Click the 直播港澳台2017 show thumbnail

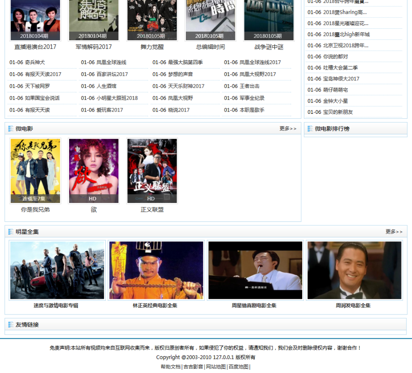35,19
